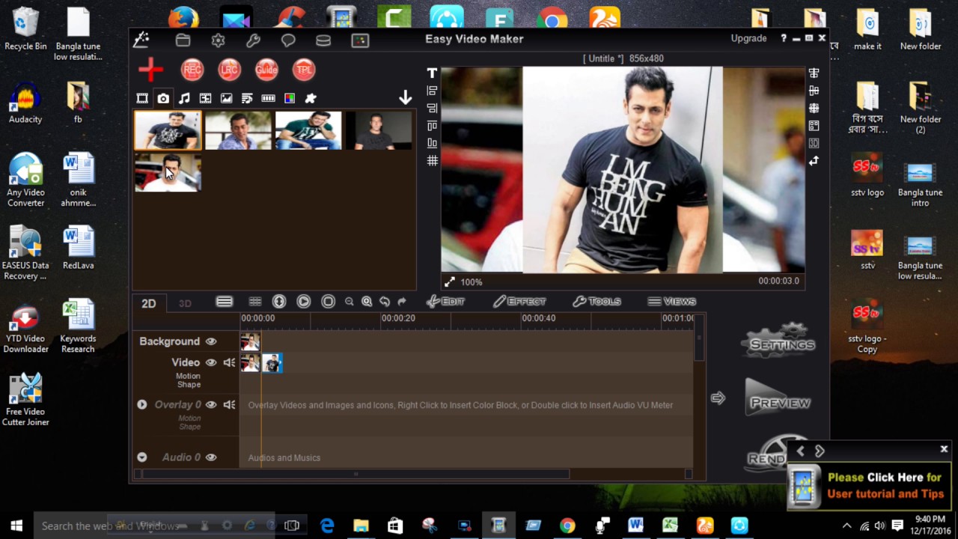
Task: Collapse the Audio 0 track arrow
Action: [141, 457]
